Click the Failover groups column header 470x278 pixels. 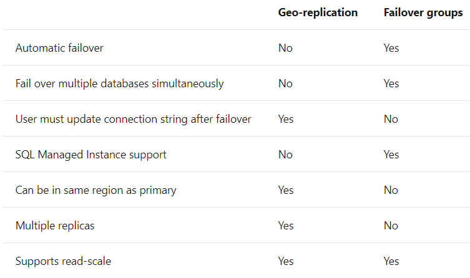(x=423, y=13)
